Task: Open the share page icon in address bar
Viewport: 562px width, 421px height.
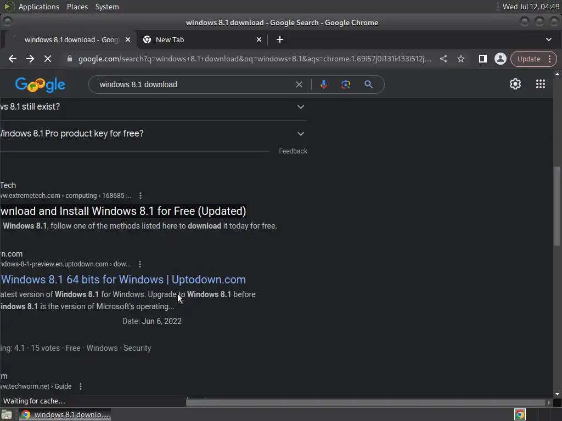Action: click(443, 59)
